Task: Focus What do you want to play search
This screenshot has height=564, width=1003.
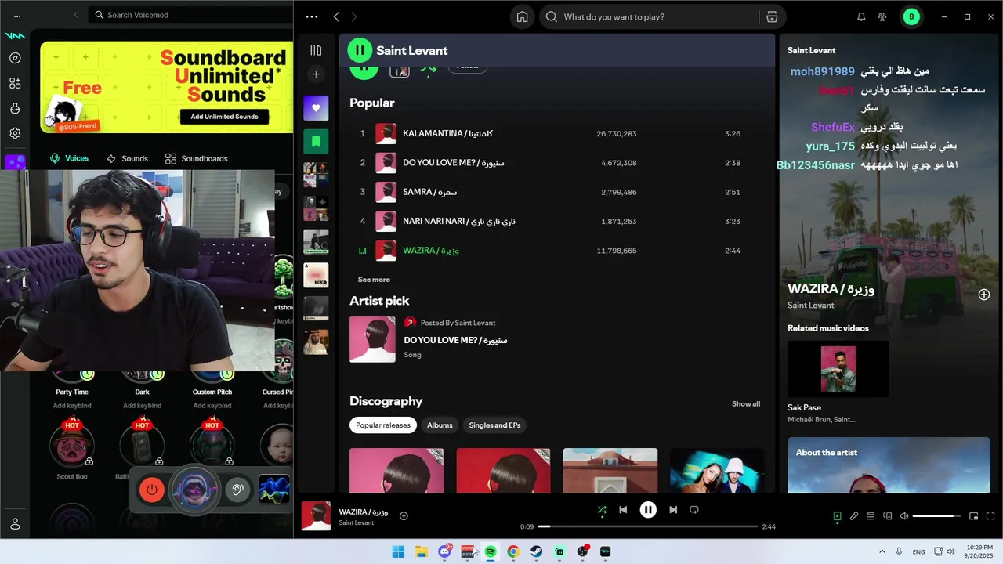Action: (650, 16)
